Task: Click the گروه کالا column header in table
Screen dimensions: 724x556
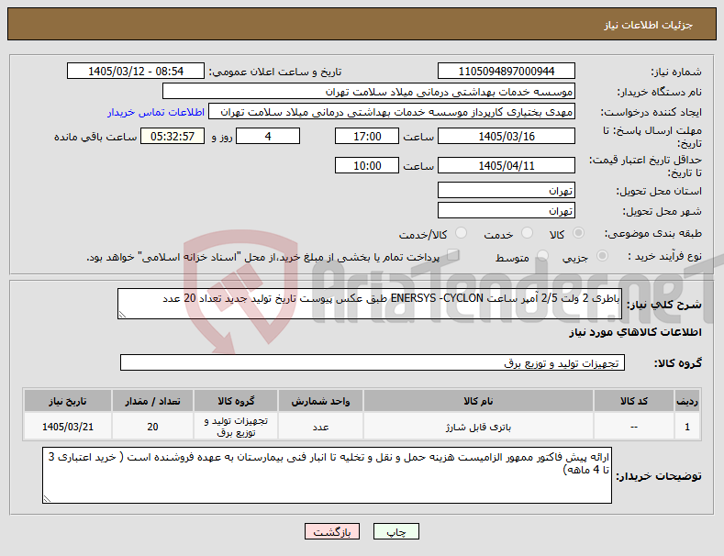Action: [x=236, y=401]
